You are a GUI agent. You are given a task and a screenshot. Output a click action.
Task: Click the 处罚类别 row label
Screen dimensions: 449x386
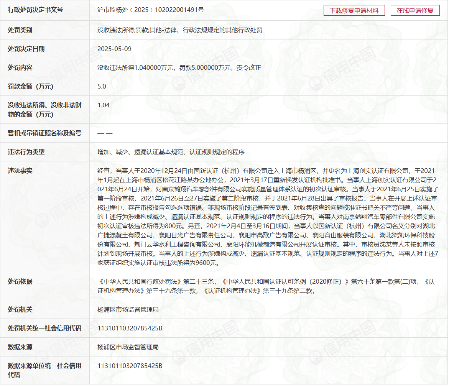(20, 30)
